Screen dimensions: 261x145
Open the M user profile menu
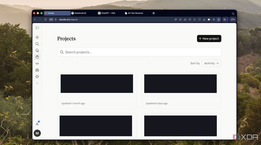(37, 133)
